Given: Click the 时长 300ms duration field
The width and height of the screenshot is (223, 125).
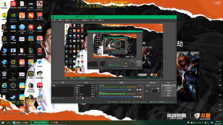Looking at the screenshot, I should click(x=153, y=91).
